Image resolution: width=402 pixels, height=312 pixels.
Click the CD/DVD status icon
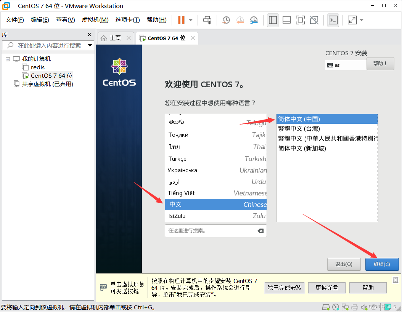point(336,307)
